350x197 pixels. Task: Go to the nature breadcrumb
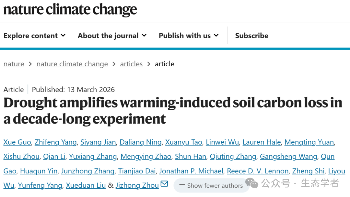14,64
